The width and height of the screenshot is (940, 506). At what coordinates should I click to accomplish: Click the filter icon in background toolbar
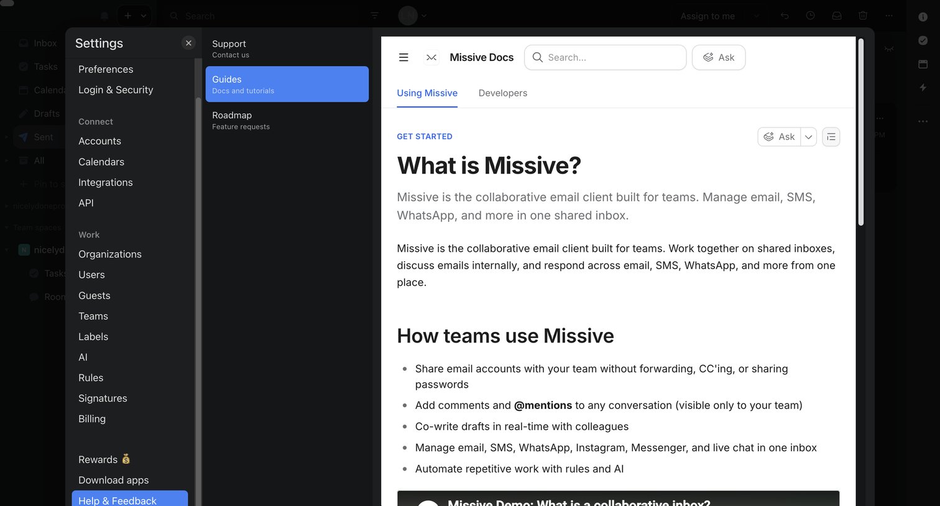[x=374, y=16]
